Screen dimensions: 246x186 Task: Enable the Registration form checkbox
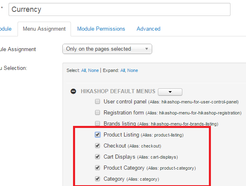click(98, 112)
